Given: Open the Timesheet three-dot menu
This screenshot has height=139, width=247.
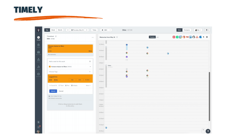Looking at the screenshot, I should (x=93, y=38).
